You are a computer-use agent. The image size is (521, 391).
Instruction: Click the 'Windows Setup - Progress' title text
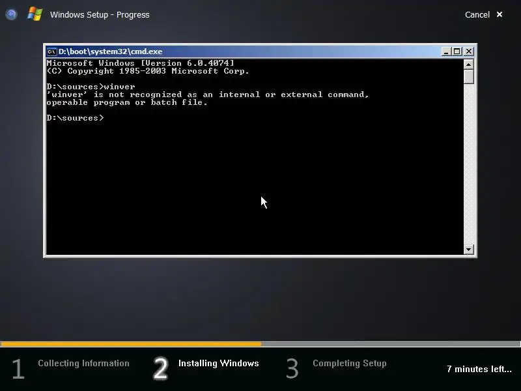coord(100,14)
